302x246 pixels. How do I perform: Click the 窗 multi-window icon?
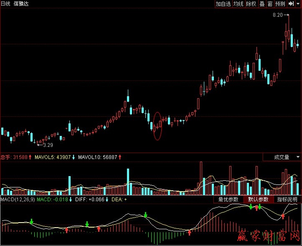coord(270,4)
